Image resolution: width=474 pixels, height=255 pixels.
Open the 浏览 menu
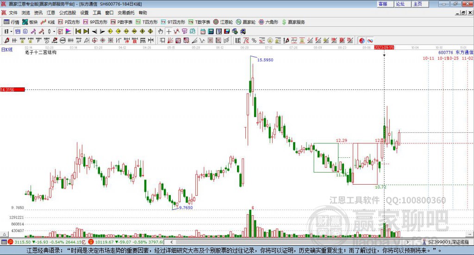click(26, 12)
